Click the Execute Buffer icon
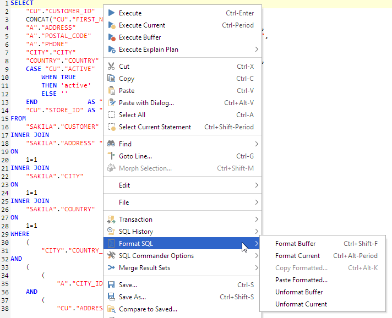The image size is (392, 318). point(111,37)
